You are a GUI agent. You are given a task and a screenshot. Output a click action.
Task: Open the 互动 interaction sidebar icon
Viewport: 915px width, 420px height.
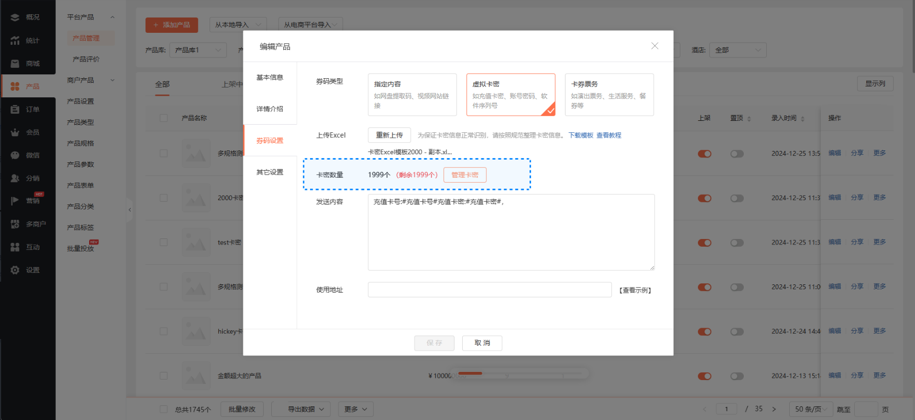point(15,247)
